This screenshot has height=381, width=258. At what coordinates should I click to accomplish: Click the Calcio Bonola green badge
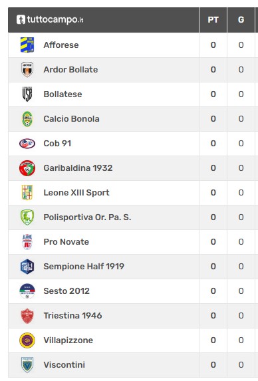(x=27, y=119)
